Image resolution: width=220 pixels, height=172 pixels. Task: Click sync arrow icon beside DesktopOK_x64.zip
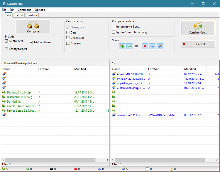[4, 92]
